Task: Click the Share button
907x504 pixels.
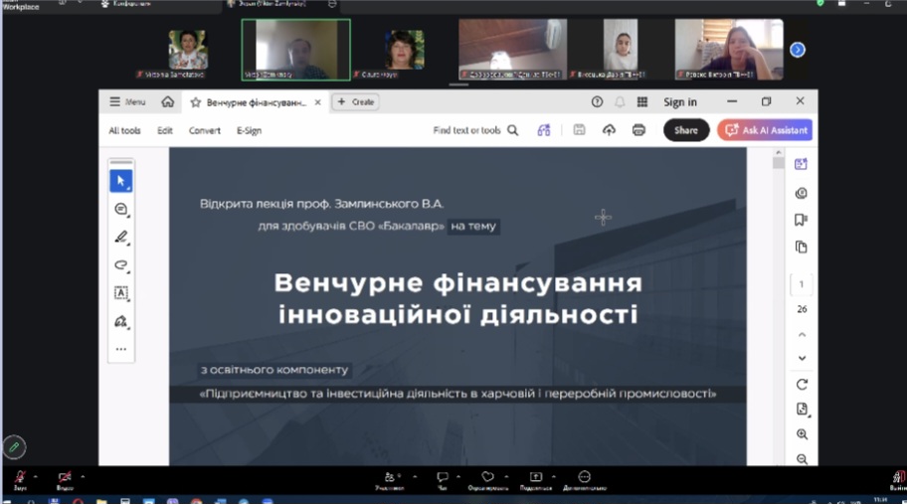Action: 686,130
